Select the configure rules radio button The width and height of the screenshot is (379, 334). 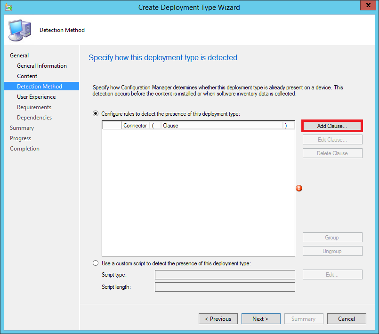click(x=96, y=114)
